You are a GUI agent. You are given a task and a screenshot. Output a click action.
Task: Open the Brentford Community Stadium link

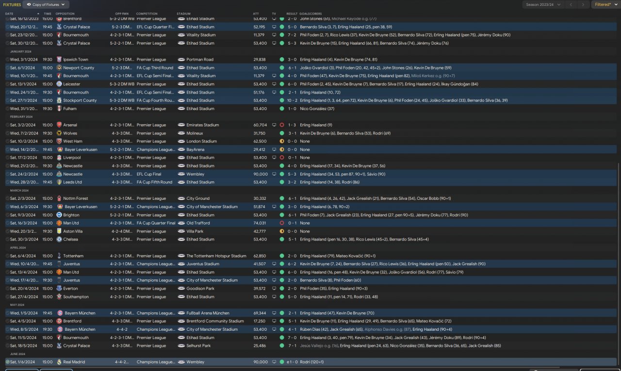[215, 321]
